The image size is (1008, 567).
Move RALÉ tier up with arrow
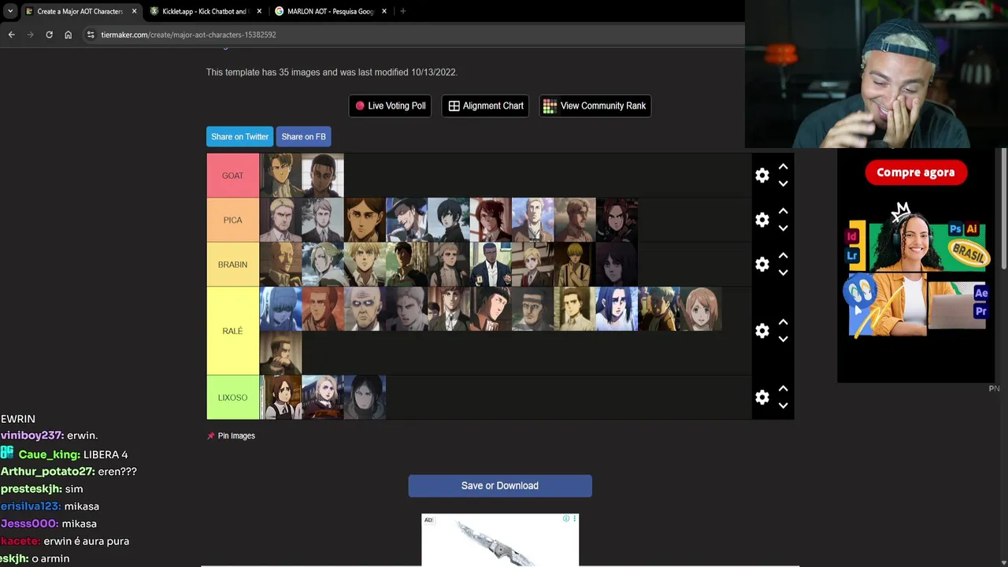(783, 322)
